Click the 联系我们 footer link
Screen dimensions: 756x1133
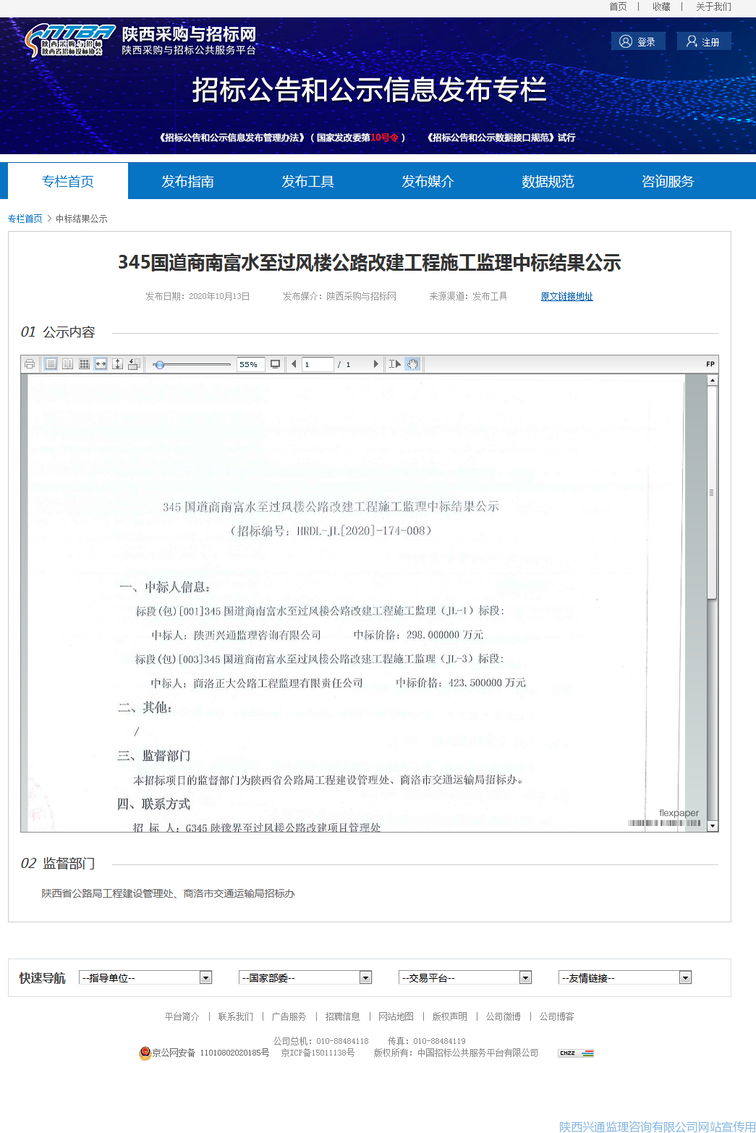pos(236,1016)
